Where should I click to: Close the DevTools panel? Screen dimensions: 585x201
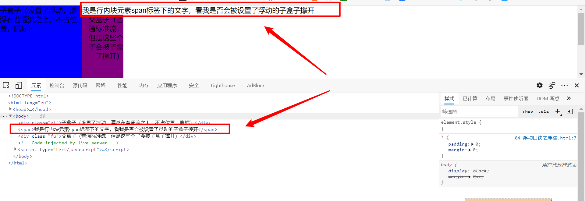577,86
